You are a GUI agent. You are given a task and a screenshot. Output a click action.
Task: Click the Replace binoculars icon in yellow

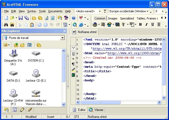coord(12,25)
